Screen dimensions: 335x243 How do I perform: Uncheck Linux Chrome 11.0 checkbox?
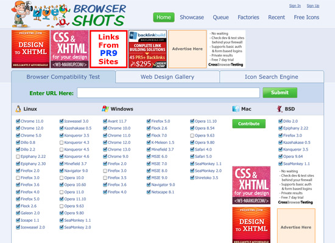click(18, 121)
